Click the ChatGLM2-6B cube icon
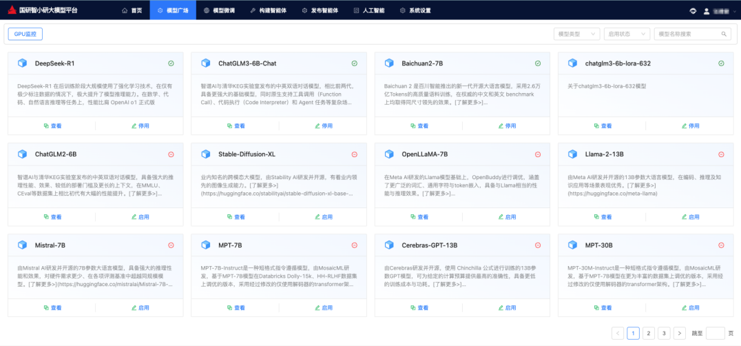 (22, 154)
